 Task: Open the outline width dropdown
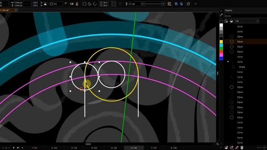(x=143, y=4)
